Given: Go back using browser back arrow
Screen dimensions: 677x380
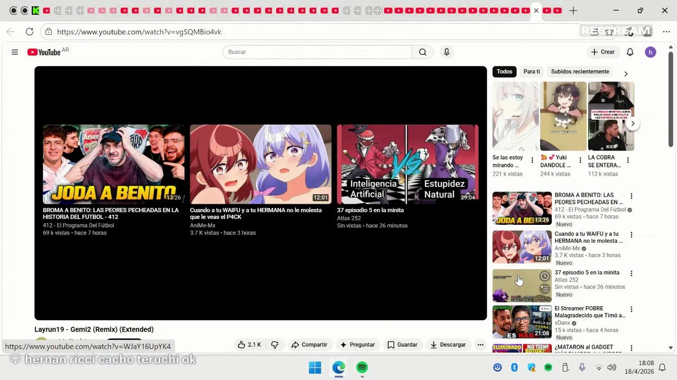Looking at the screenshot, I should (11, 32).
